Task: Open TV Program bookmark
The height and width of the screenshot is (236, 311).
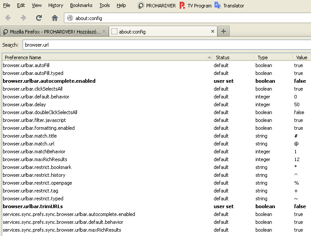Action: click(196, 6)
